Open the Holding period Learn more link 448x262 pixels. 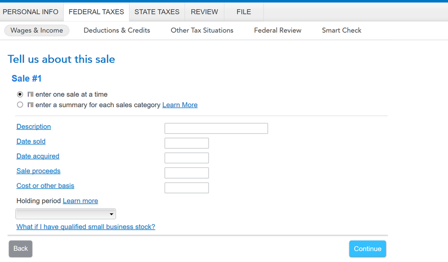point(80,201)
